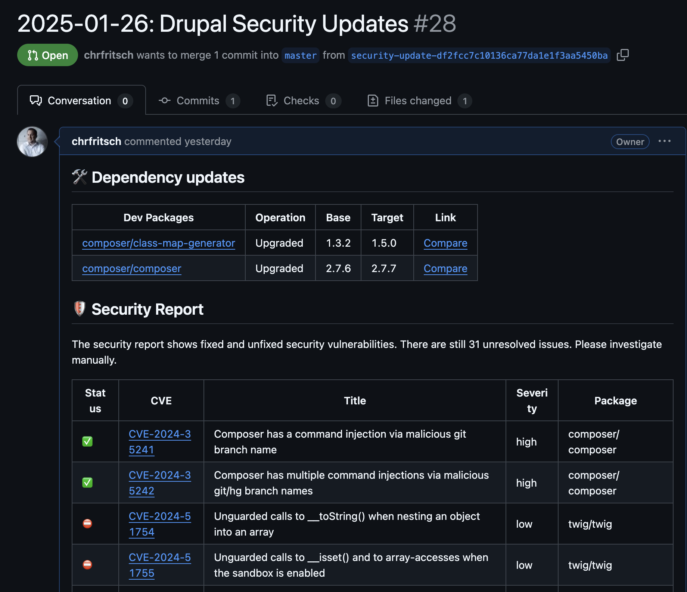Open the Checks tab
Image resolution: width=687 pixels, height=592 pixels.
pyautogui.click(x=304, y=101)
